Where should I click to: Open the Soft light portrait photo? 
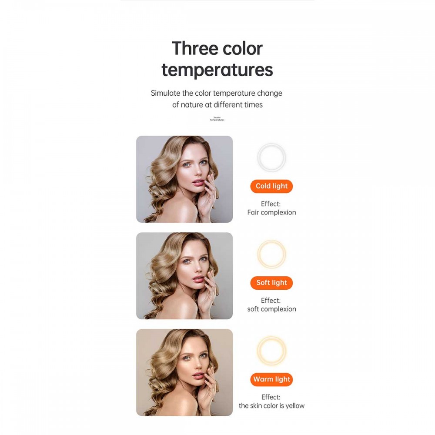(x=184, y=276)
